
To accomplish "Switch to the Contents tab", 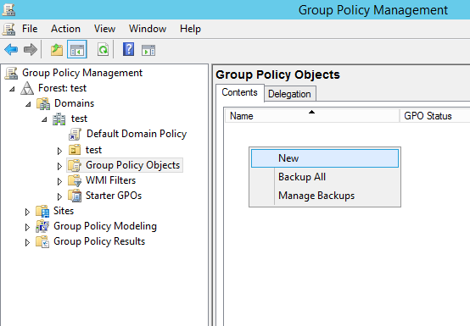I will coord(239,92).
